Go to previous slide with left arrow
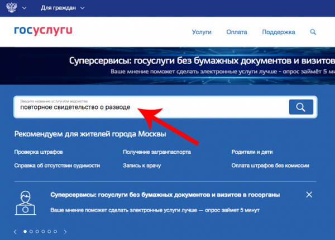Image resolution: width=335 pixels, height=240 pixels. point(15,232)
